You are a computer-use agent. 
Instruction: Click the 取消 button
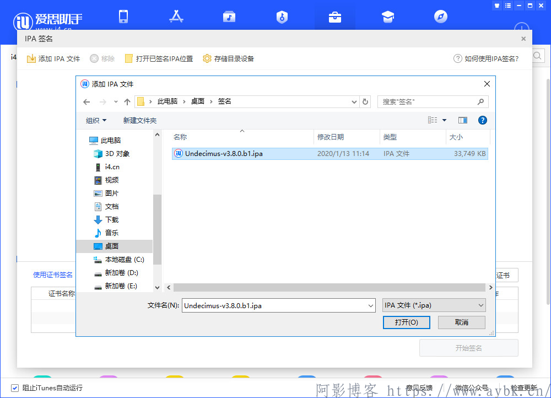(461, 322)
